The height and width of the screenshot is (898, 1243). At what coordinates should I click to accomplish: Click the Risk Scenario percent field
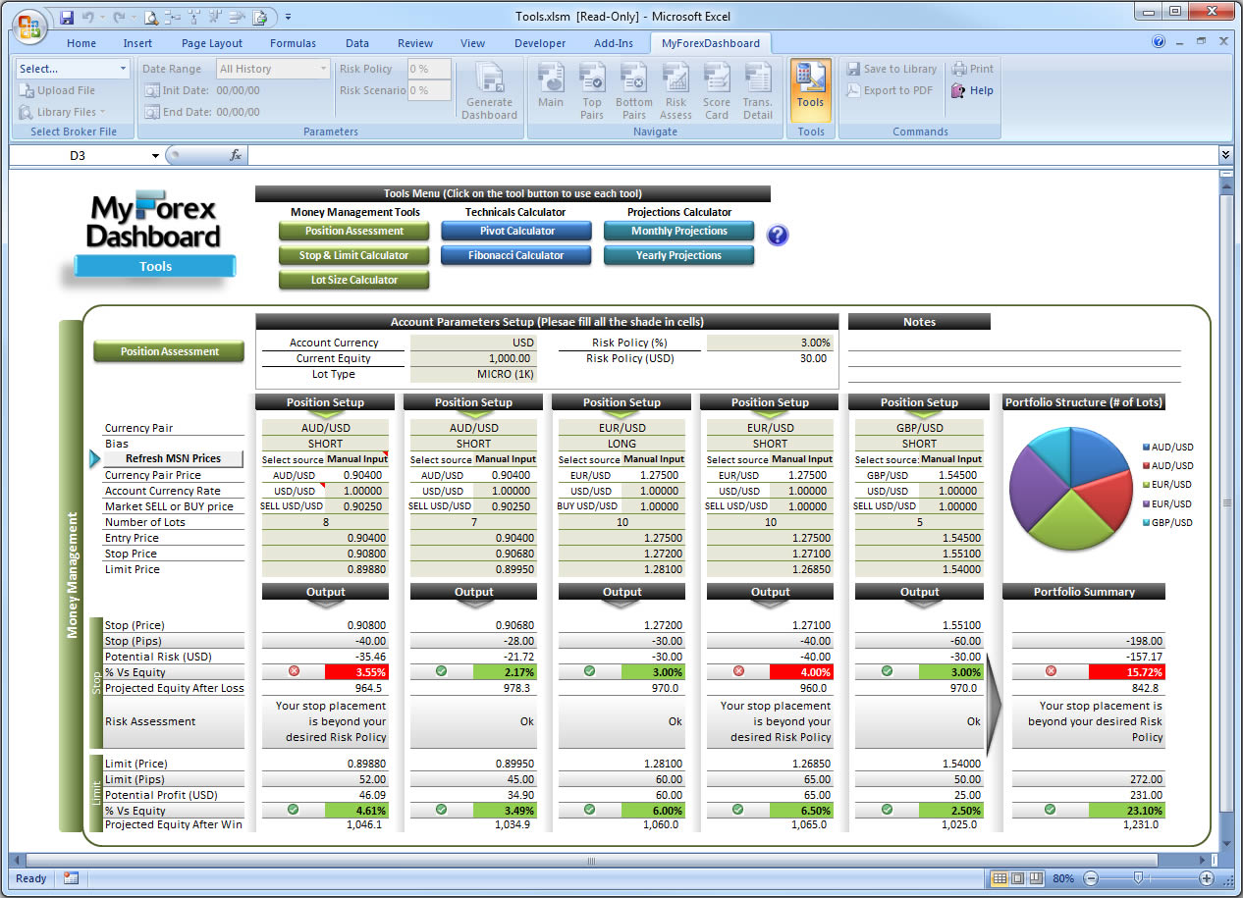tap(429, 90)
